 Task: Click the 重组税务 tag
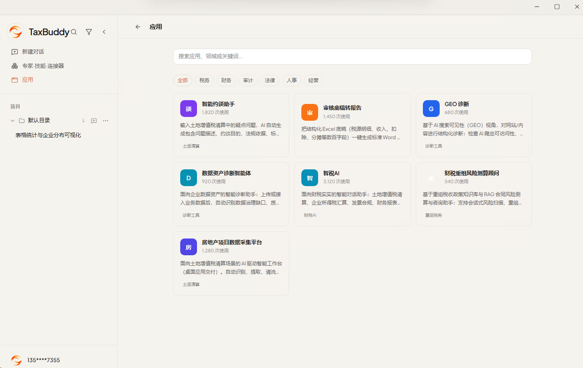434,215
